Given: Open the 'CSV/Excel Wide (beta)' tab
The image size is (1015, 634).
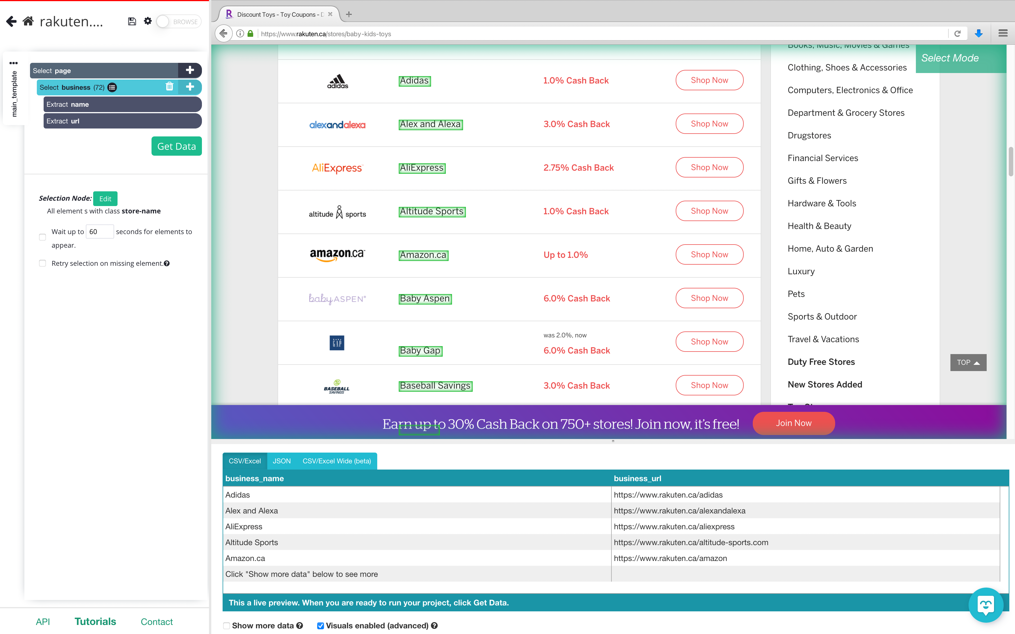Looking at the screenshot, I should (337, 461).
